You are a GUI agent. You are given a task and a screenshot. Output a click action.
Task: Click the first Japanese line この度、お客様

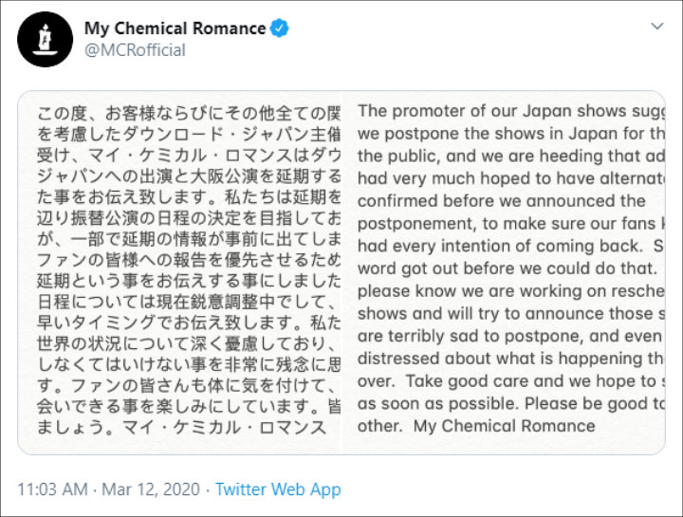pyautogui.click(x=189, y=113)
